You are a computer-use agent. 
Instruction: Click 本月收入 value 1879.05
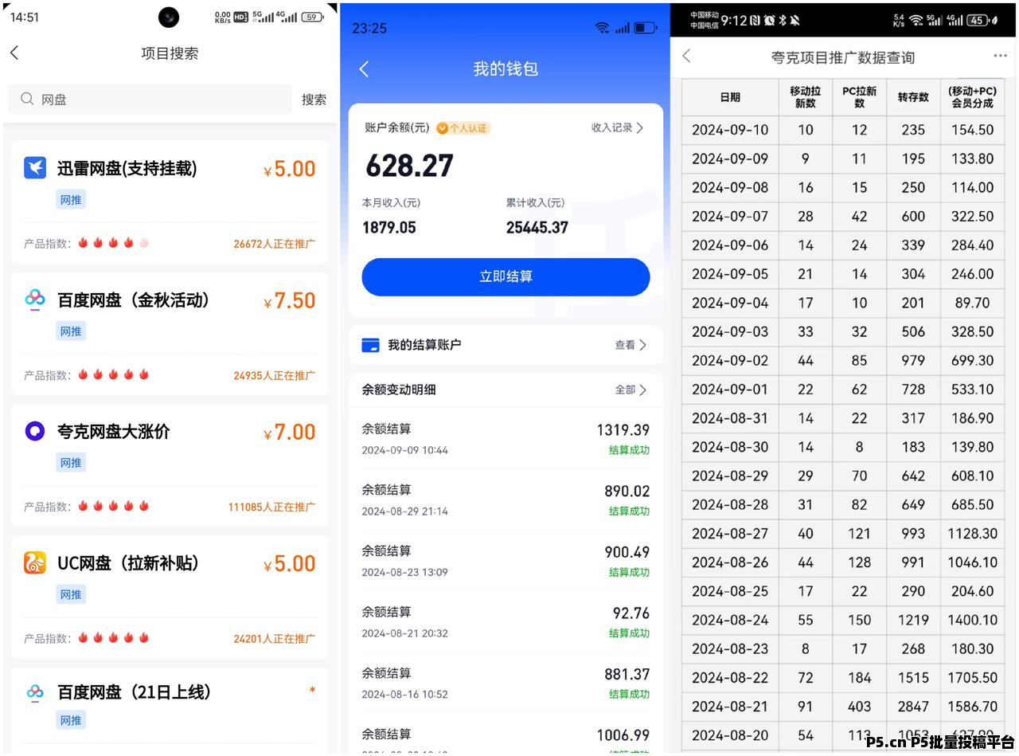[389, 228]
